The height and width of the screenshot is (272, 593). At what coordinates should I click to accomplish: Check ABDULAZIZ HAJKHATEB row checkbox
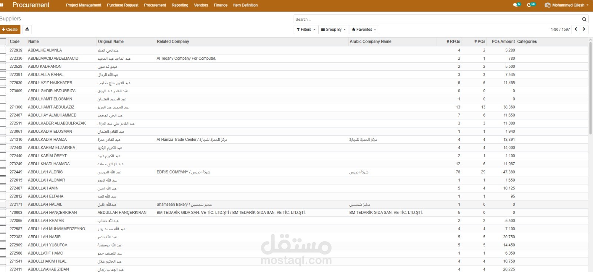coord(3,83)
